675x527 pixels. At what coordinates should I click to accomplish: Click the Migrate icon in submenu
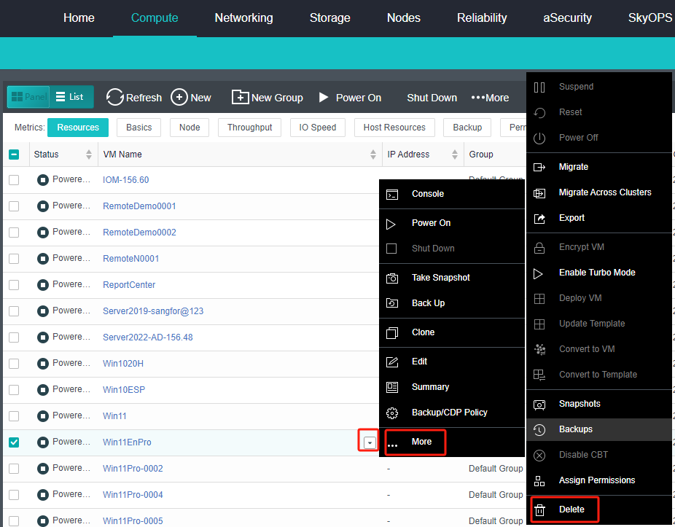point(539,167)
